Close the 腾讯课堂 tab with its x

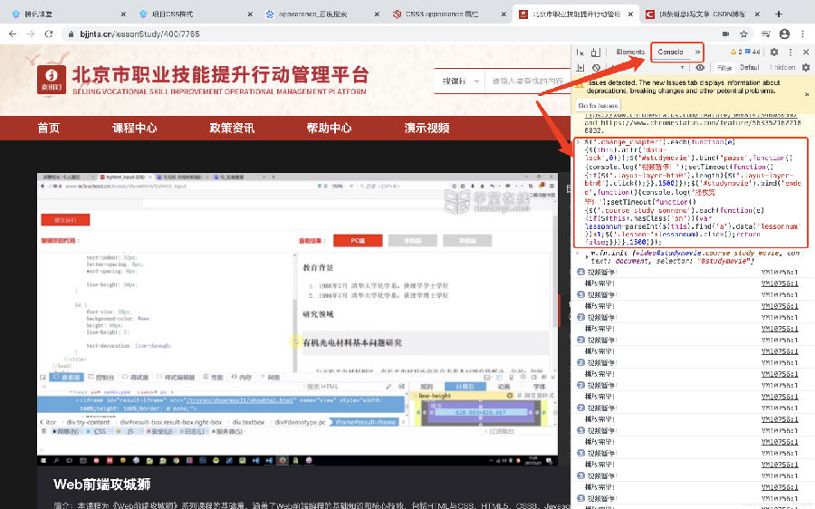click(123, 14)
